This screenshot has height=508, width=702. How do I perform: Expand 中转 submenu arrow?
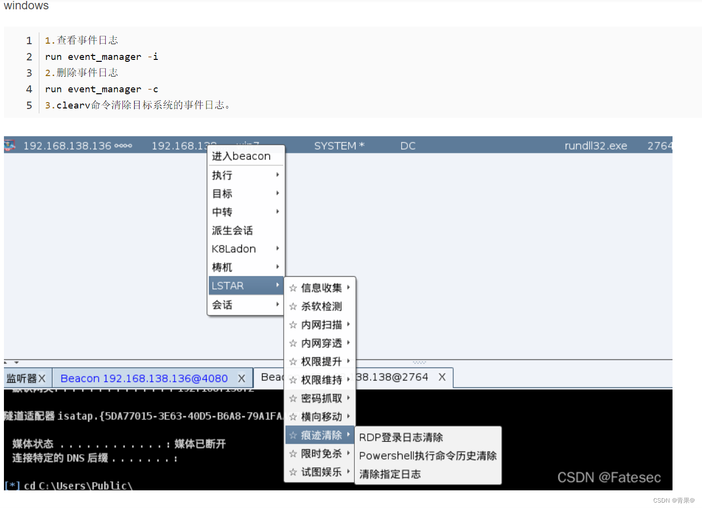pos(278,212)
